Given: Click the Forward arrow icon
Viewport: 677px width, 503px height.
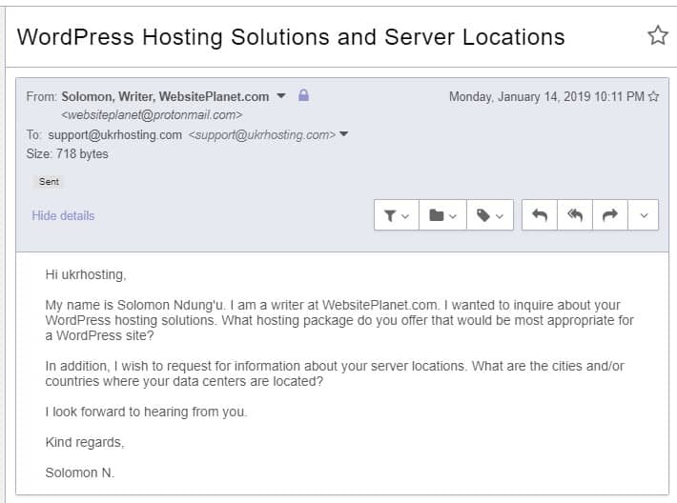Looking at the screenshot, I should click(609, 215).
